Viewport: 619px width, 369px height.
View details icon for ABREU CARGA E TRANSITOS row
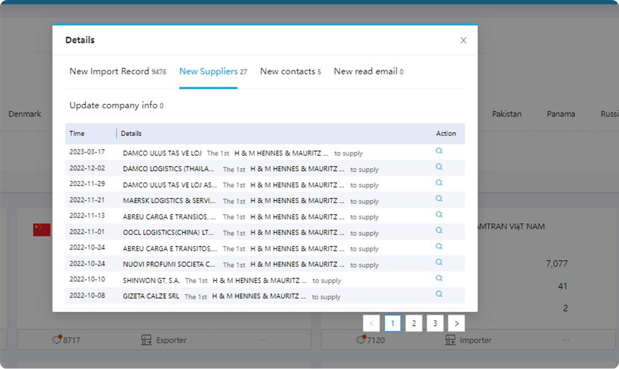(x=439, y=246)
